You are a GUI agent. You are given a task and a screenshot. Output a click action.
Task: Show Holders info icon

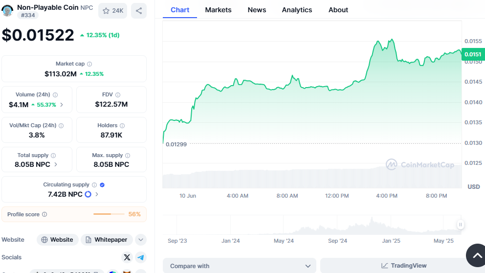point(122,126)
